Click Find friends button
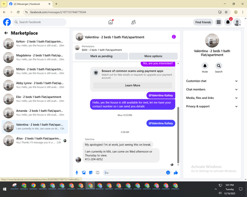Screen dimensions: 247x197 203,22
